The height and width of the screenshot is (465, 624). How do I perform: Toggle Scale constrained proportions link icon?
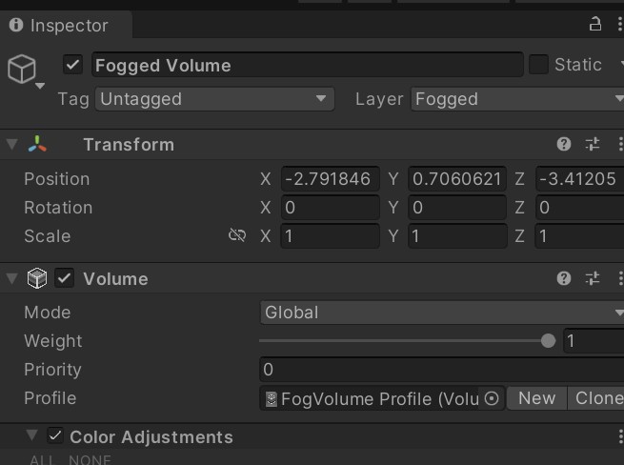coord(237,236)
